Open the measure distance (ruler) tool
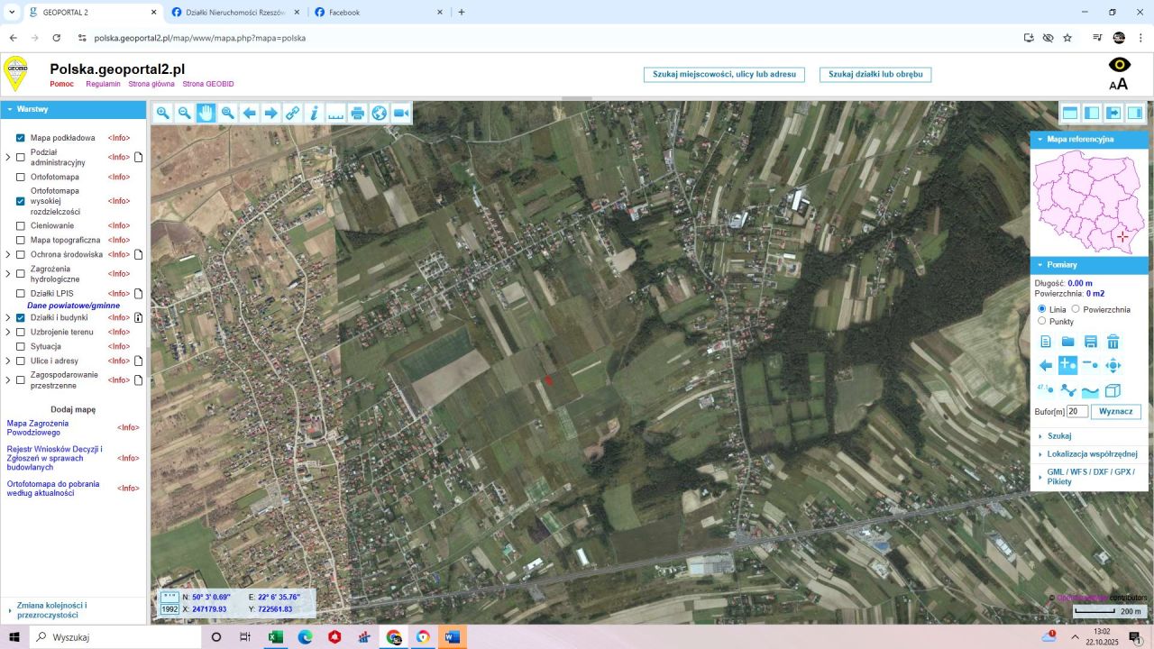 click(335, 113)
